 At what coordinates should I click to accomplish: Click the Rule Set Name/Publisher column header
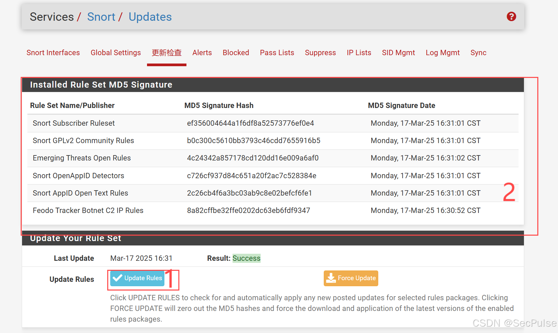coord(72,106)
